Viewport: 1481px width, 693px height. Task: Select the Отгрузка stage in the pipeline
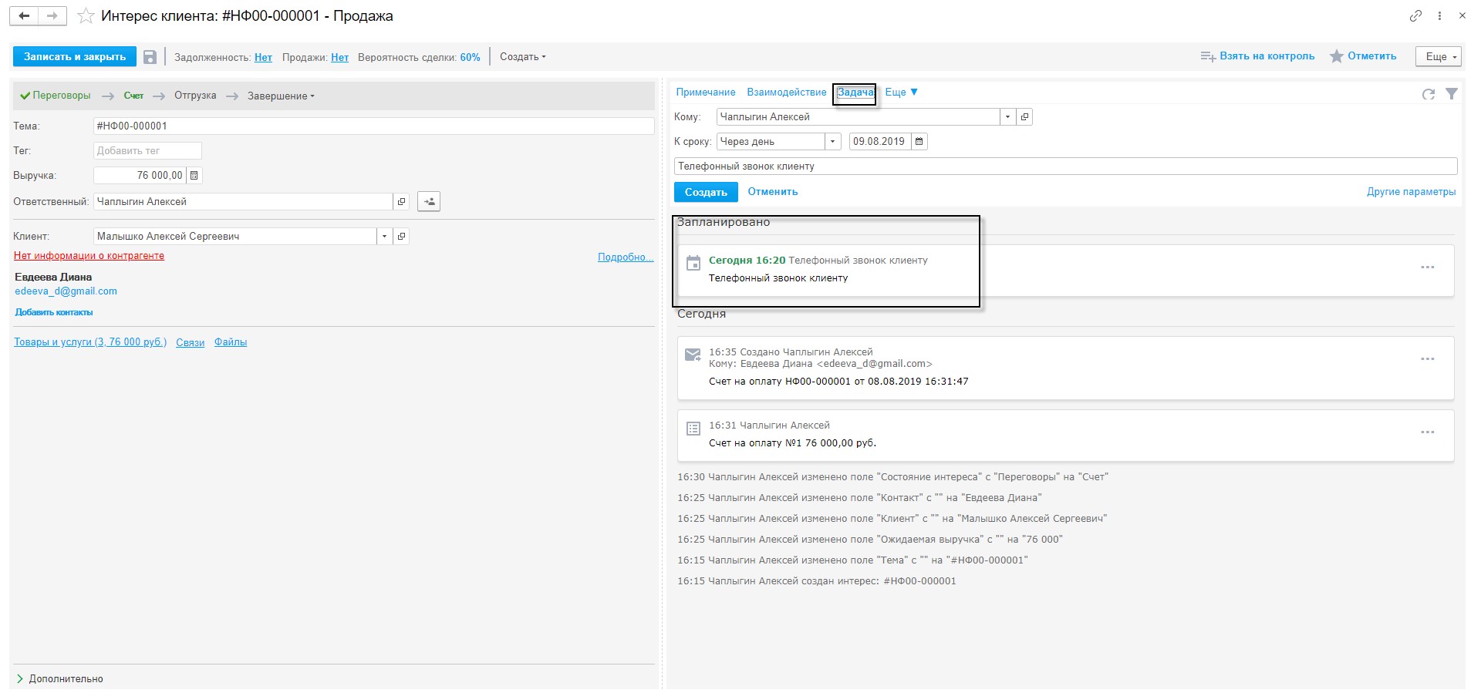[x=195, y=96]
